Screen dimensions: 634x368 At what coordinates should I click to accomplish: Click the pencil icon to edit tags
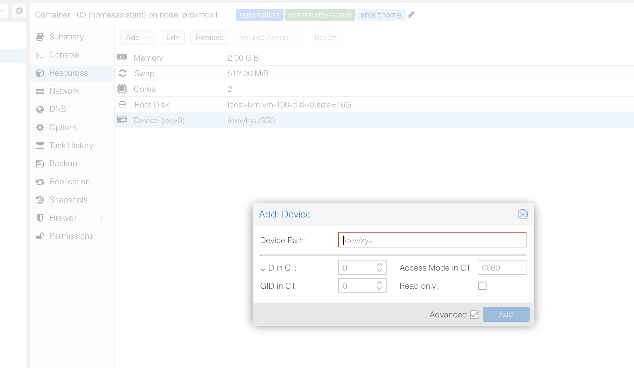(x=411, y=15)
